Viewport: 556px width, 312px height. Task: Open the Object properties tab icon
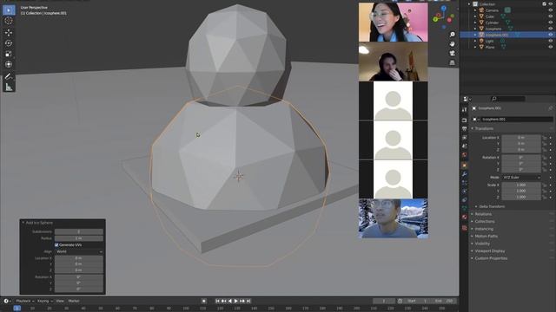pyautogui.click(x=465, y=166)
